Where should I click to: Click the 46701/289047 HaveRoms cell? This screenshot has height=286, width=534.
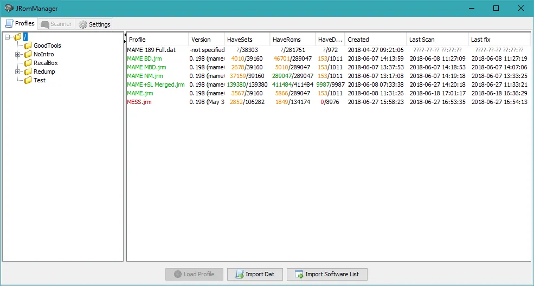pyautogui.click(x=293, y=58)
